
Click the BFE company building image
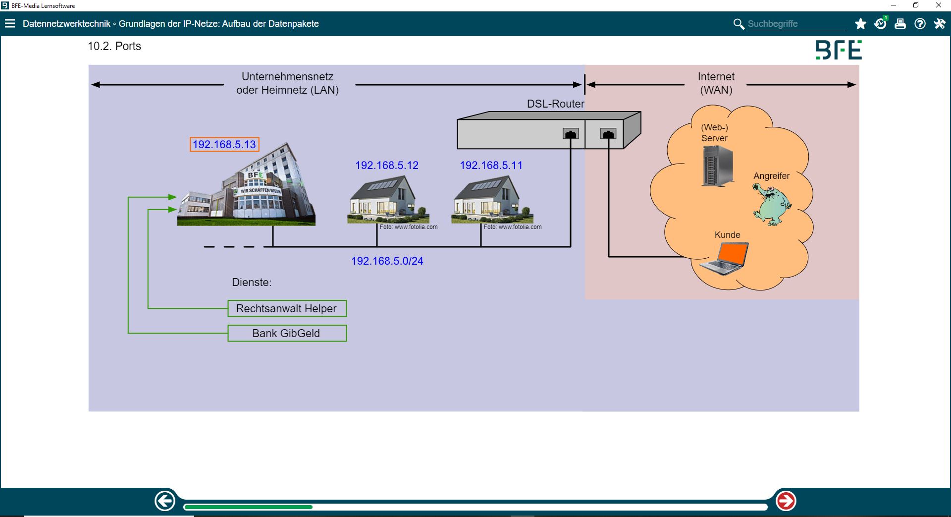[x=247, y=188]
